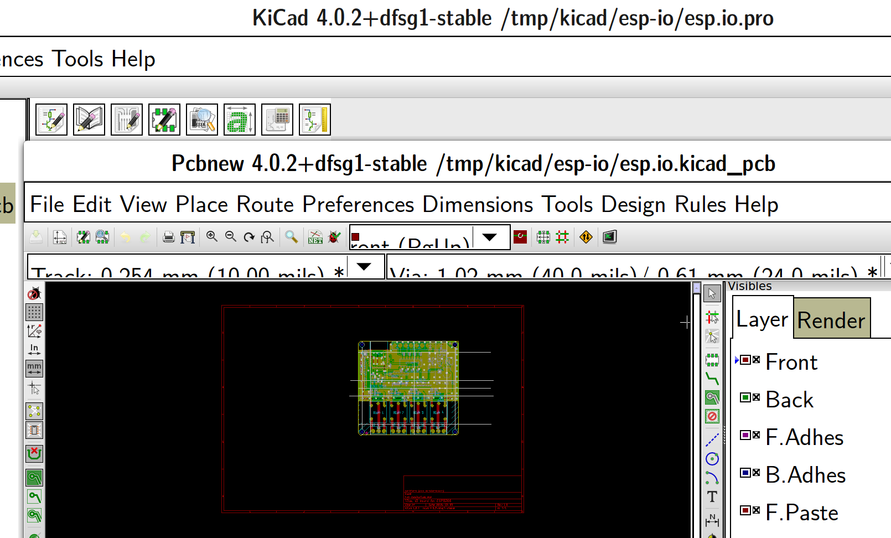Image resolution: width=891 pixels, height=538 pixels.
Task: Find text or footprint with magnifier
Action: [292, 237]
